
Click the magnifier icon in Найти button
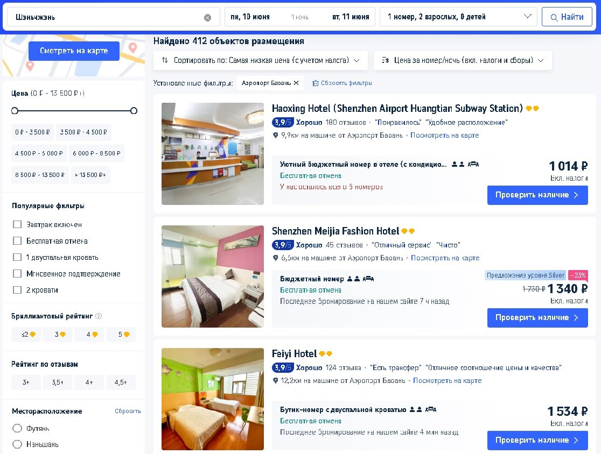(554, 17)
